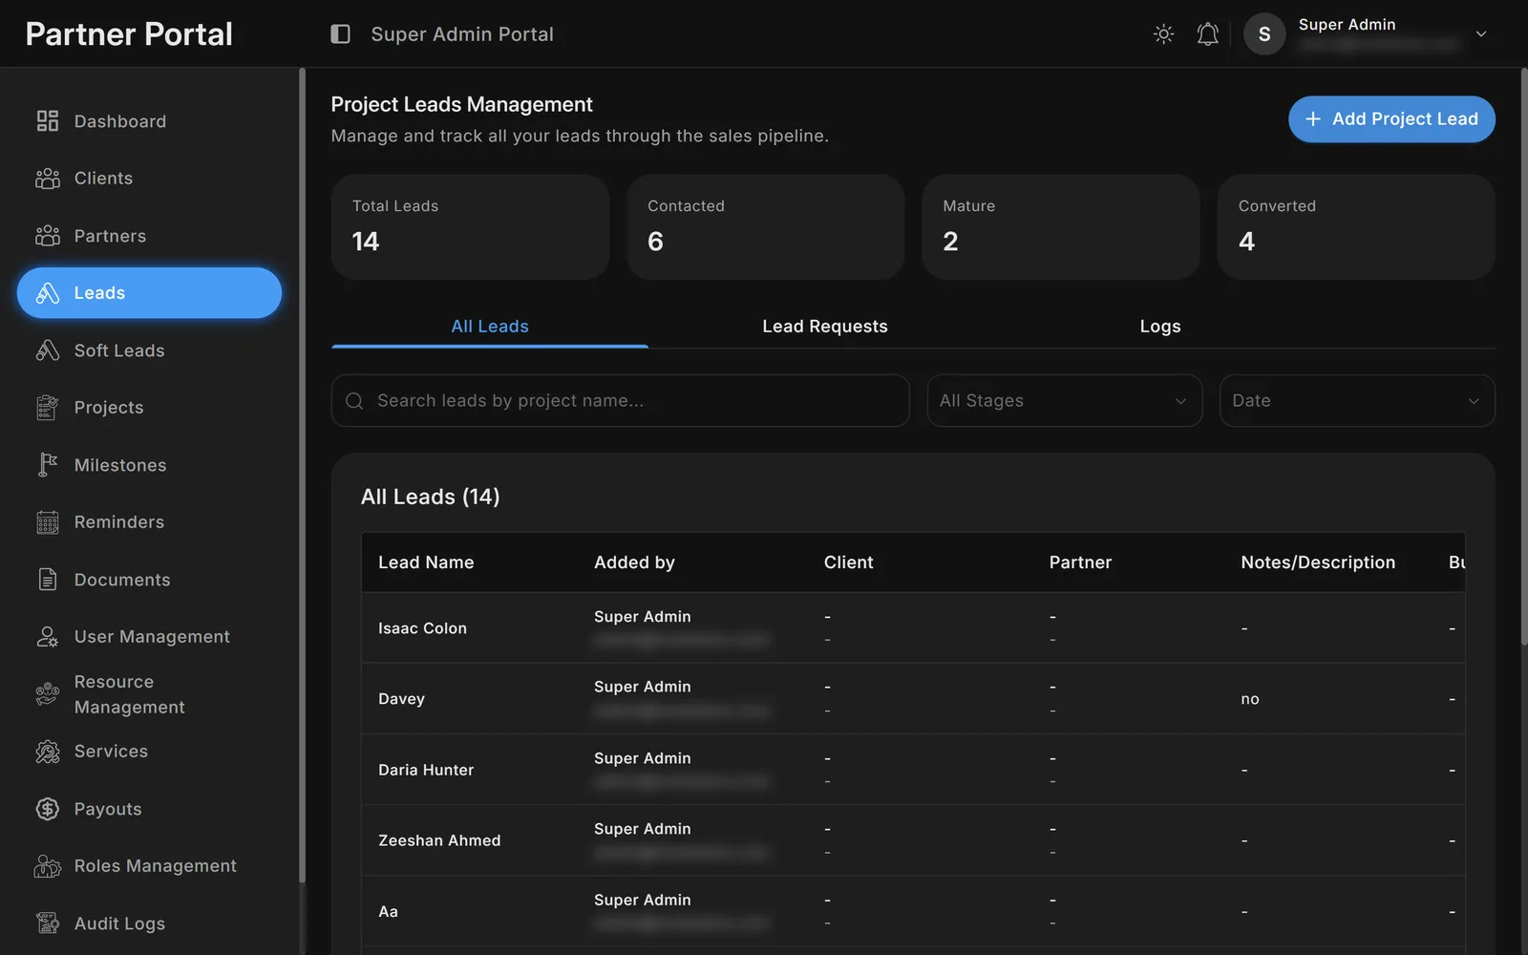The image size is (1528, 955).
Task: Click the Reminders calendar icon
Action: [x=48, y=522]
